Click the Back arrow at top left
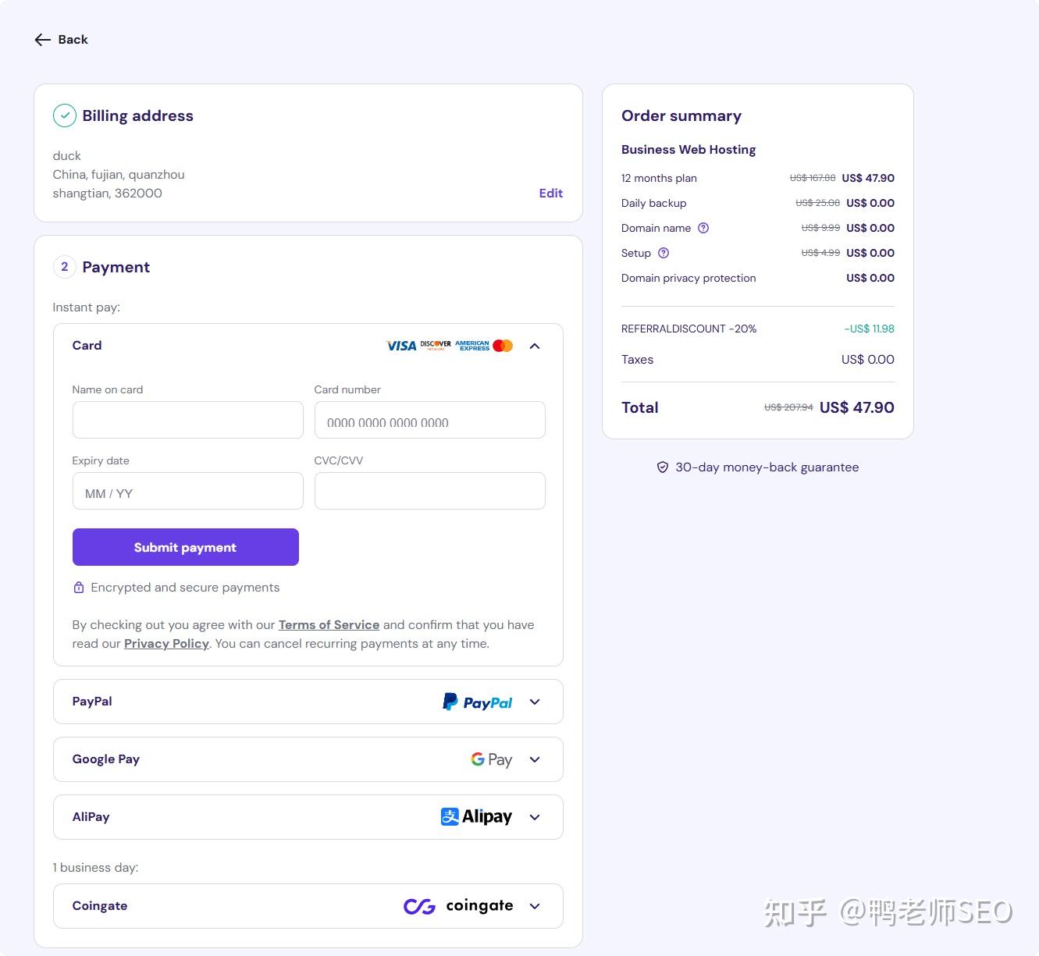Screen dimensions: 1039x956 click(x=43, y=39)
